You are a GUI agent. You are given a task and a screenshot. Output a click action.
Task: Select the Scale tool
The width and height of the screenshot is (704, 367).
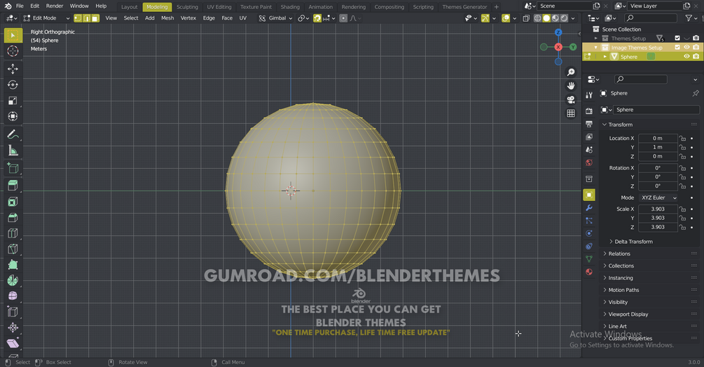click(x=13, y=100)
